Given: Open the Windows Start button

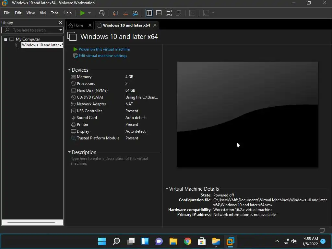Looking at the screenshot, I should coord(102,241).
